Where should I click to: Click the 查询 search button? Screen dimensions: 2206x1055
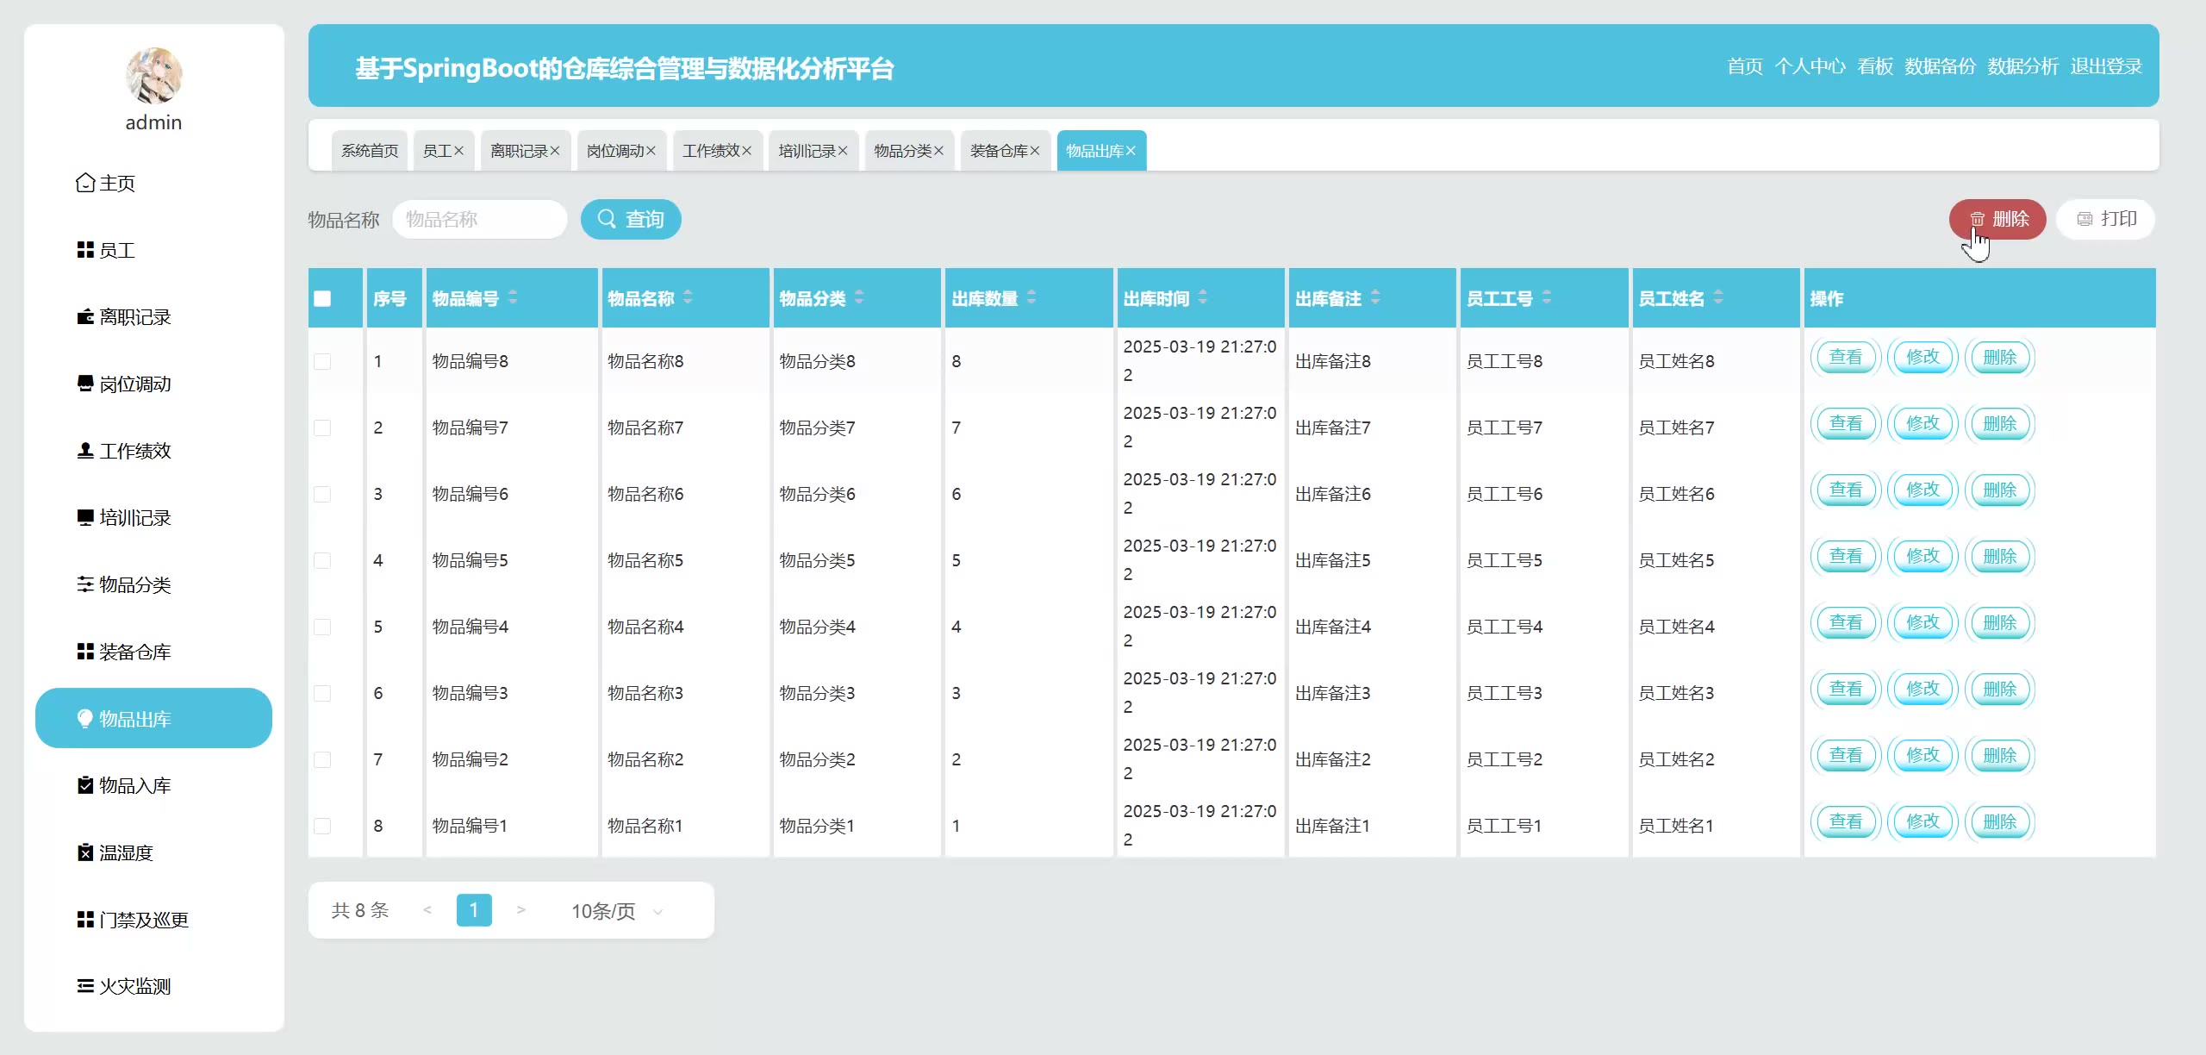631,219
